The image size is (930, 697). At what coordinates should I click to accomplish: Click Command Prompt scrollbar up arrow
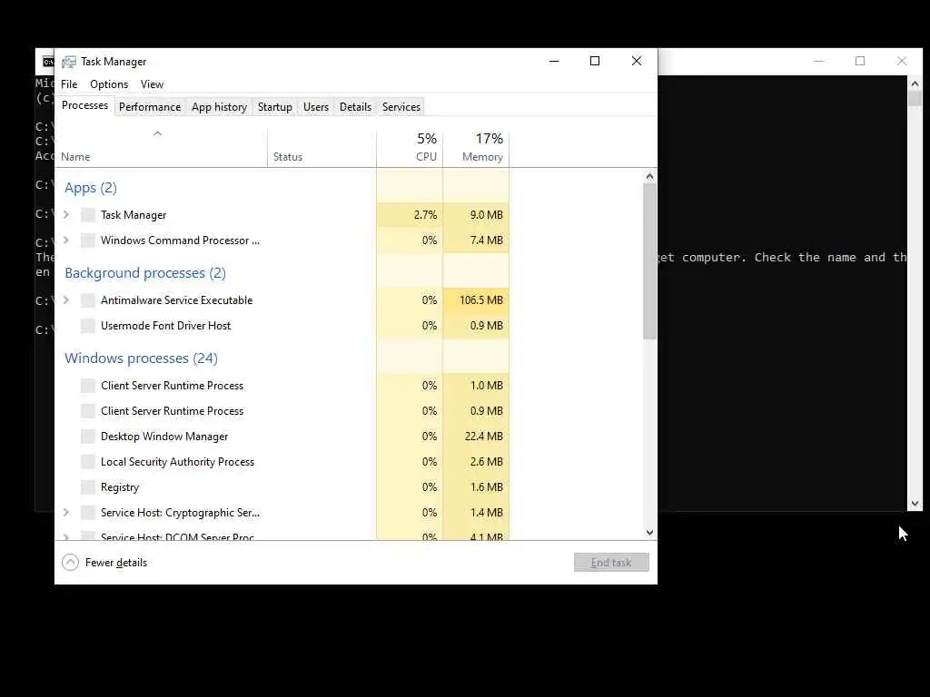click(x=915, y=84)
